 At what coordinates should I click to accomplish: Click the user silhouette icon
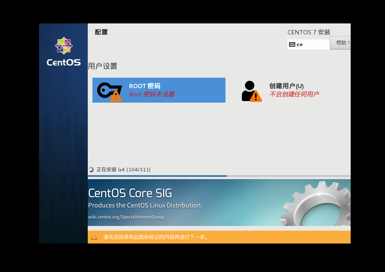(x=249, y=91)
